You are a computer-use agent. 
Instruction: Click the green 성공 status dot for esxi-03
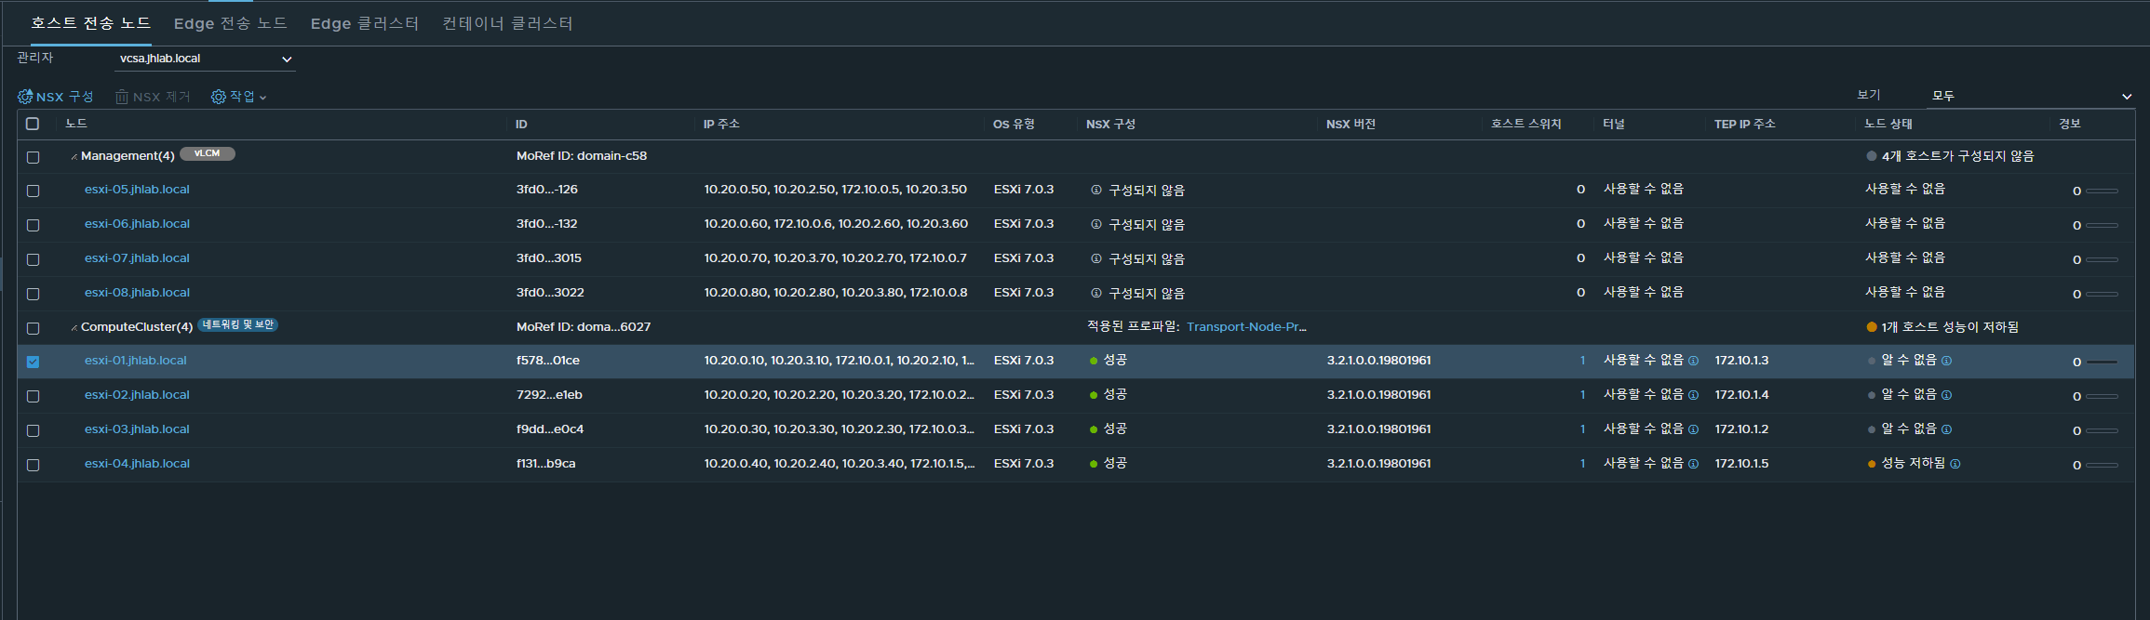[x=1094, y=429]
